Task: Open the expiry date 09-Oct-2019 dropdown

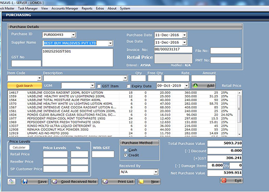Action: click(186, 86)
